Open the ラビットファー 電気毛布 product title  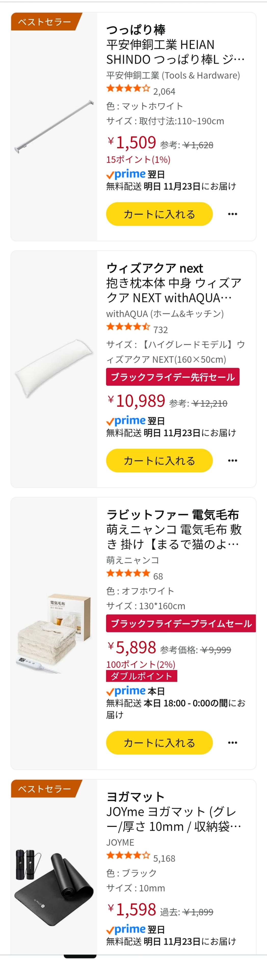174,530
